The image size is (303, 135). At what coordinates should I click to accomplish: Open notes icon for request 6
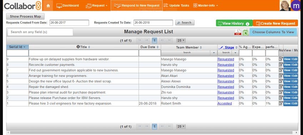click(x=281, y=76)
